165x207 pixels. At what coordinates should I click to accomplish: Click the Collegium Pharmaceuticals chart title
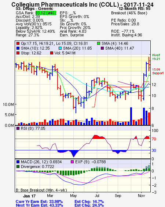(x=82, y=4)
